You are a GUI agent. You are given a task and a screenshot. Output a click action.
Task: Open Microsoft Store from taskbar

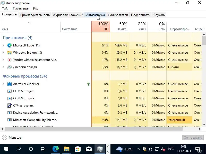point(78,149)
